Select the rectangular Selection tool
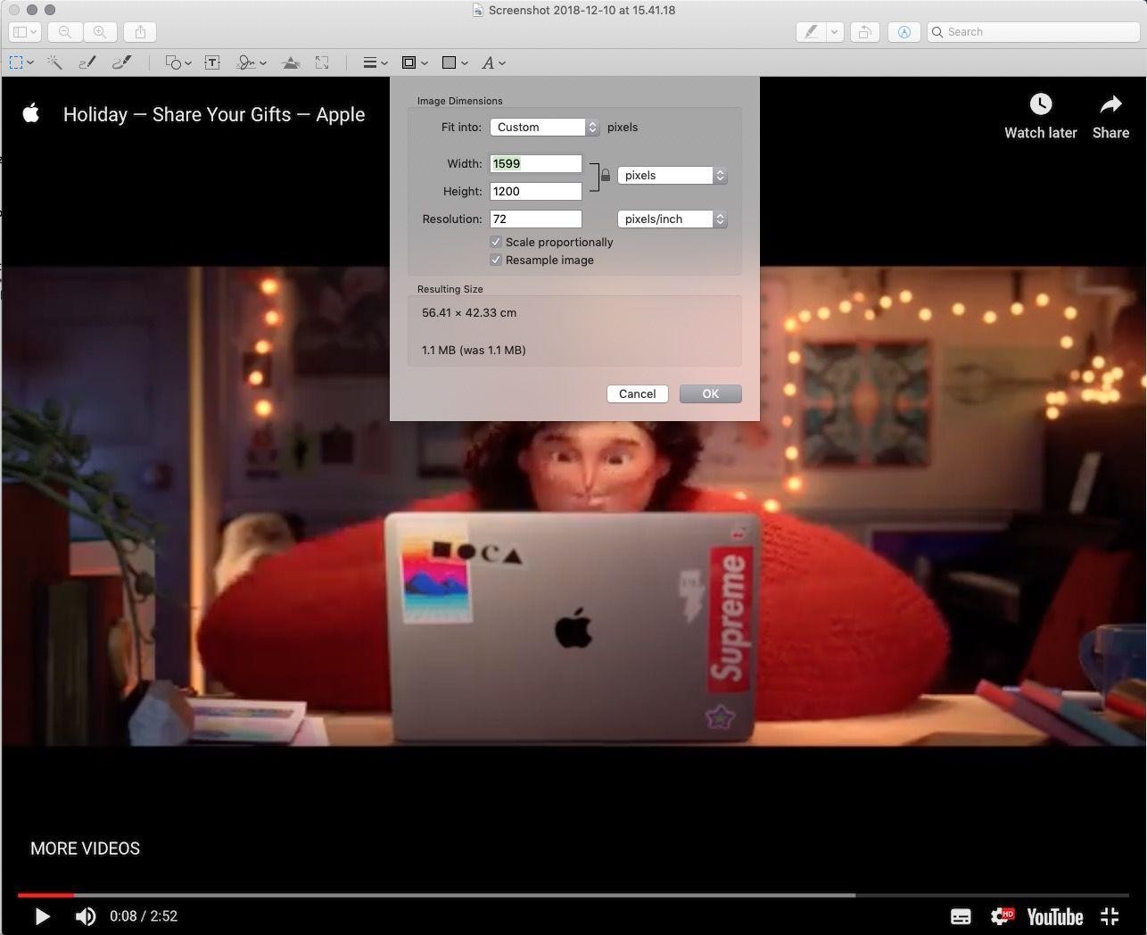Image resolution: width=1147 pixels, height=935 pixels. (x=18, y=62)
